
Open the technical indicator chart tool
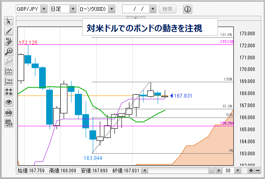tap(9, 71)
